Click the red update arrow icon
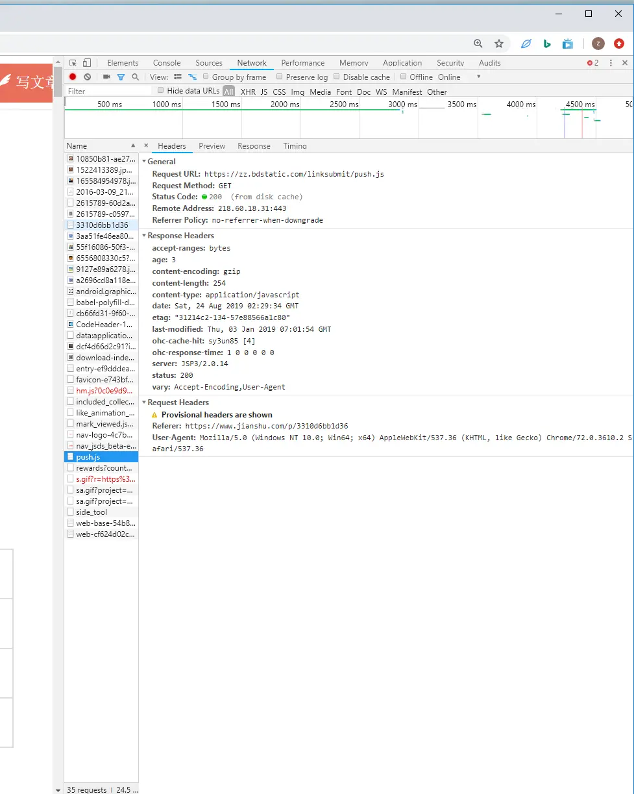This screenshot has height=794, width=634. pyautogui.click(x=619, y=43)
